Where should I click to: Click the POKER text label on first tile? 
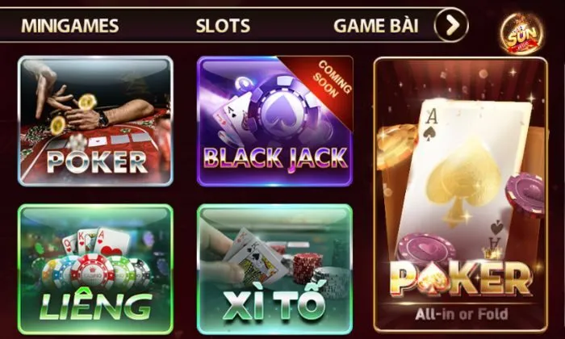[x=98, y=161]
